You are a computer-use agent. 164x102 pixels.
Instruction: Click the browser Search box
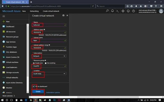pos(110,6)
